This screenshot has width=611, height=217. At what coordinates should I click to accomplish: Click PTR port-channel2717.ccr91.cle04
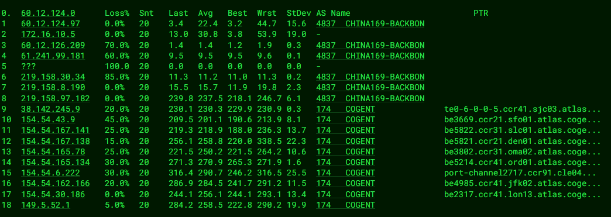[520, 173]
